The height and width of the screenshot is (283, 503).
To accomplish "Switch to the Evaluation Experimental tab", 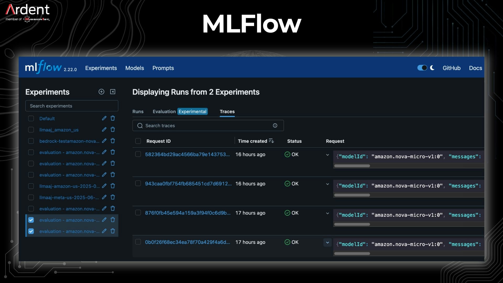I will coord(180,112).
